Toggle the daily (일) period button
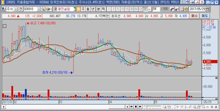This screenshot has height=111, width=220. click(78, 9)
